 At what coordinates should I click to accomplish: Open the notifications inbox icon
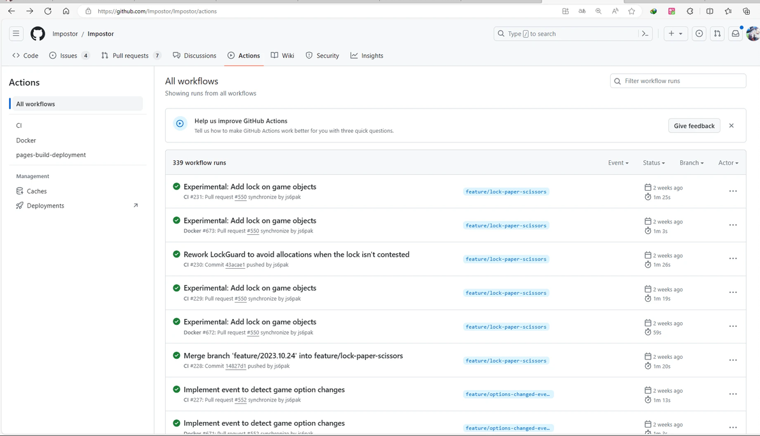[735, 34]
